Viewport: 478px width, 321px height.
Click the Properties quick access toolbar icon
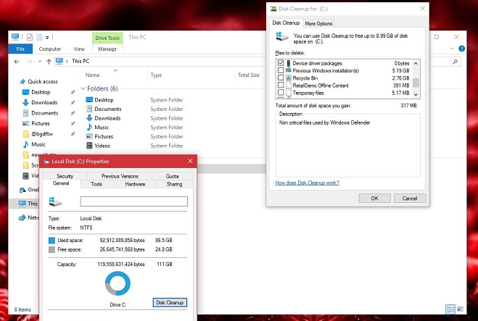30,37
